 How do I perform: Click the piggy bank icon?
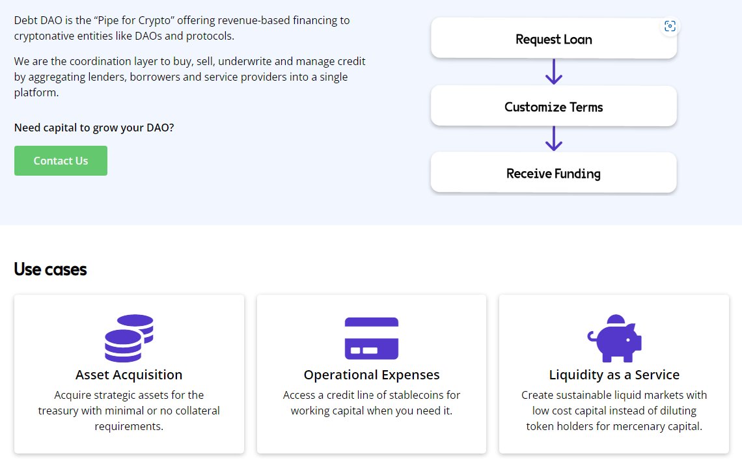coord(614,338)
